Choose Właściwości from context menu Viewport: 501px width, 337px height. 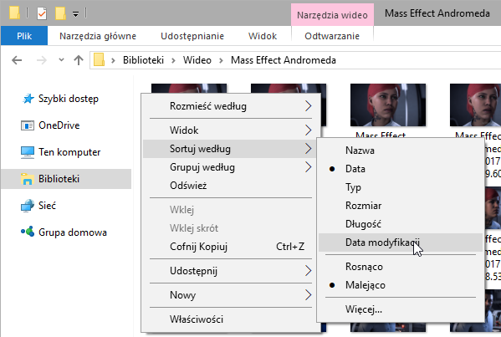(x=230, y=319)
